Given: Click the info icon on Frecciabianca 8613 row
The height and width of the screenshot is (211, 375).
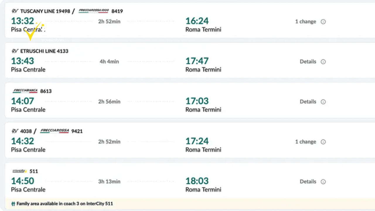Looking at the screenshot, I should [323, 102].
